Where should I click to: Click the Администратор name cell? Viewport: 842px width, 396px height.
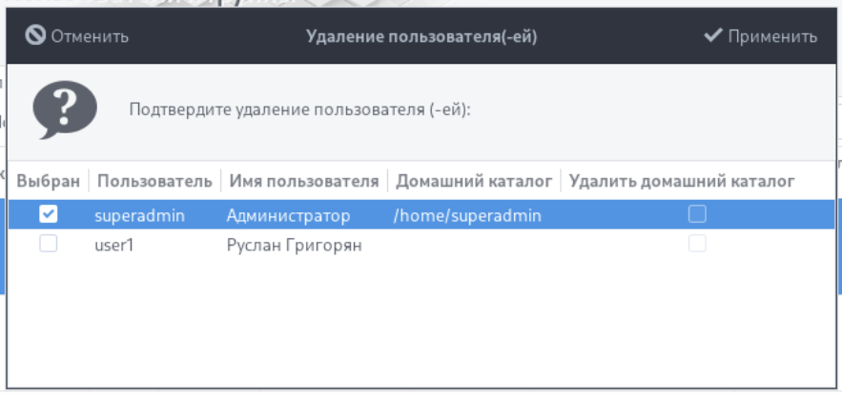point(289,215)
